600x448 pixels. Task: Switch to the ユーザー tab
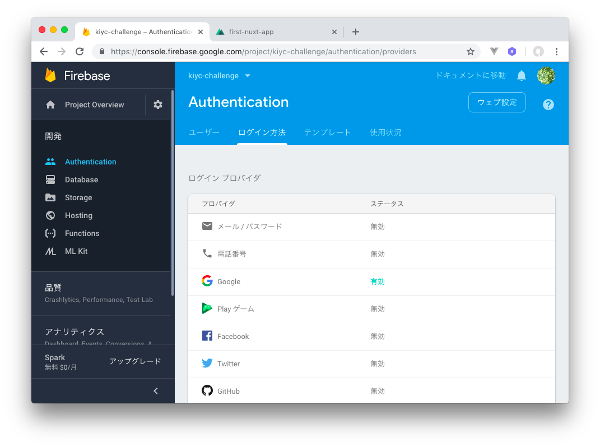(204, 133)
